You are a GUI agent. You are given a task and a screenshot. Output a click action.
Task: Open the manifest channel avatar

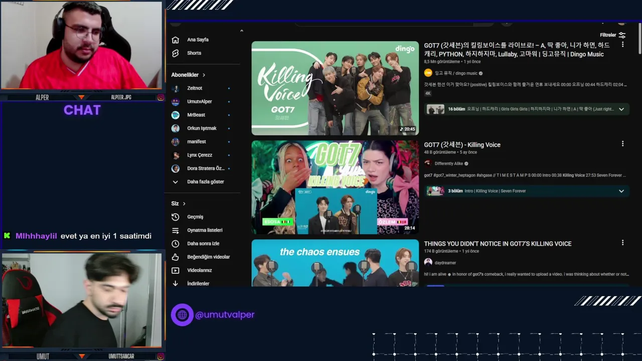pyautogui.click(x=176, y=142)
